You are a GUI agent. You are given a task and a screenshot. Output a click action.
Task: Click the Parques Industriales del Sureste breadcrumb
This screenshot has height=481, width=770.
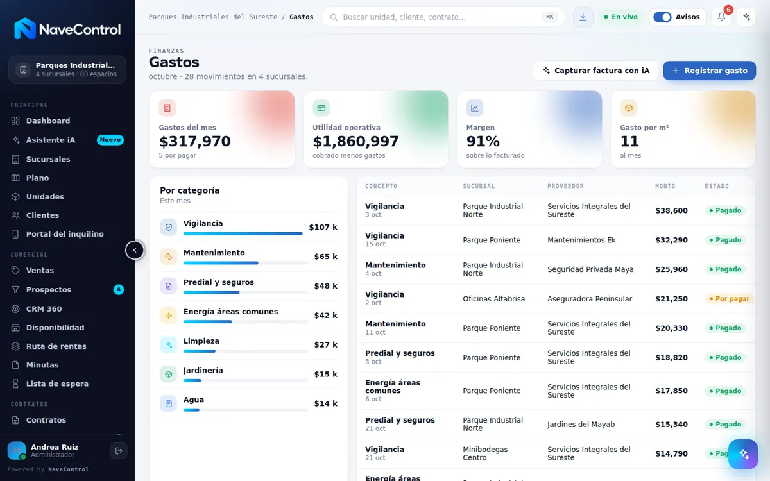click(213, 17)
